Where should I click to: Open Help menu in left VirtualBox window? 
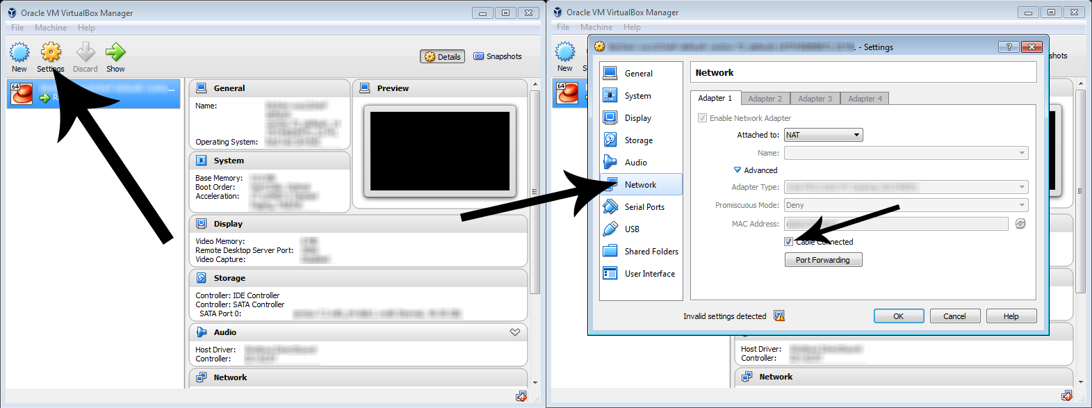pyautogui.click(x=86, y=28)
